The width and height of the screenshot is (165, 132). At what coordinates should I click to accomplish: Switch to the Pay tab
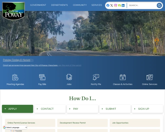pyautogui.click(x=82, y=109)
